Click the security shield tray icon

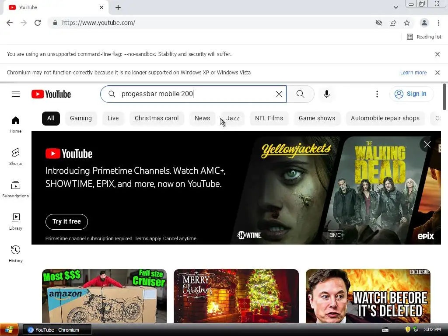[x=408, y=329]
